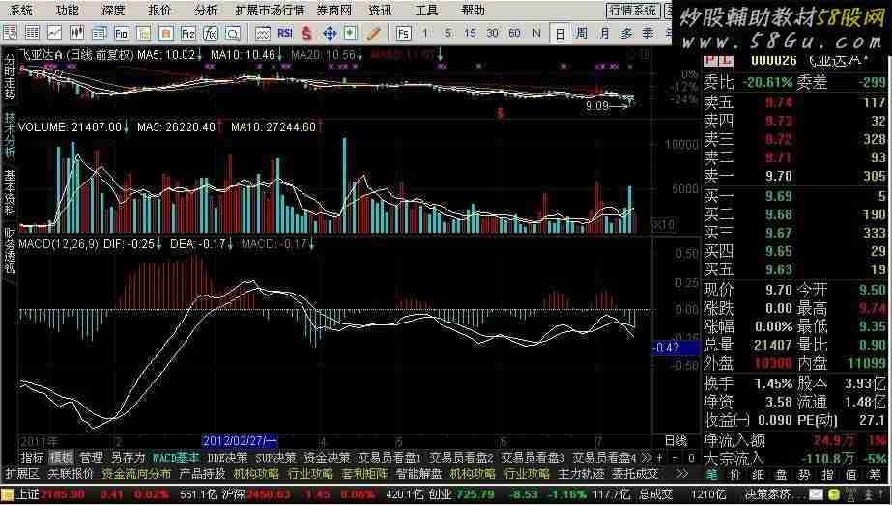
Task: Click the RSI indicator toolbar icon
Action: tap(285, 33)
